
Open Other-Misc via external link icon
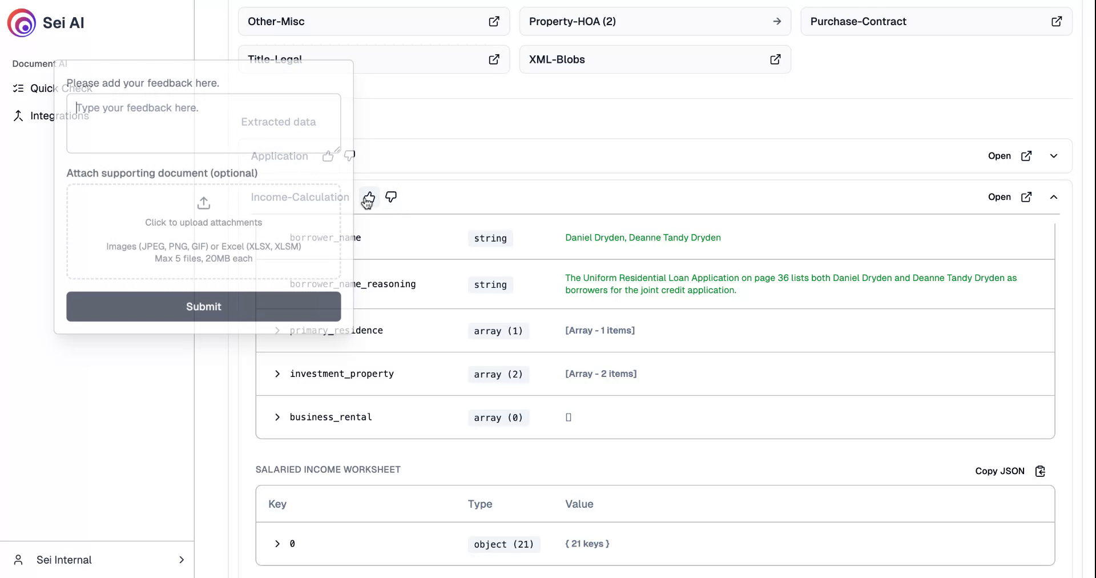(494, 22)
